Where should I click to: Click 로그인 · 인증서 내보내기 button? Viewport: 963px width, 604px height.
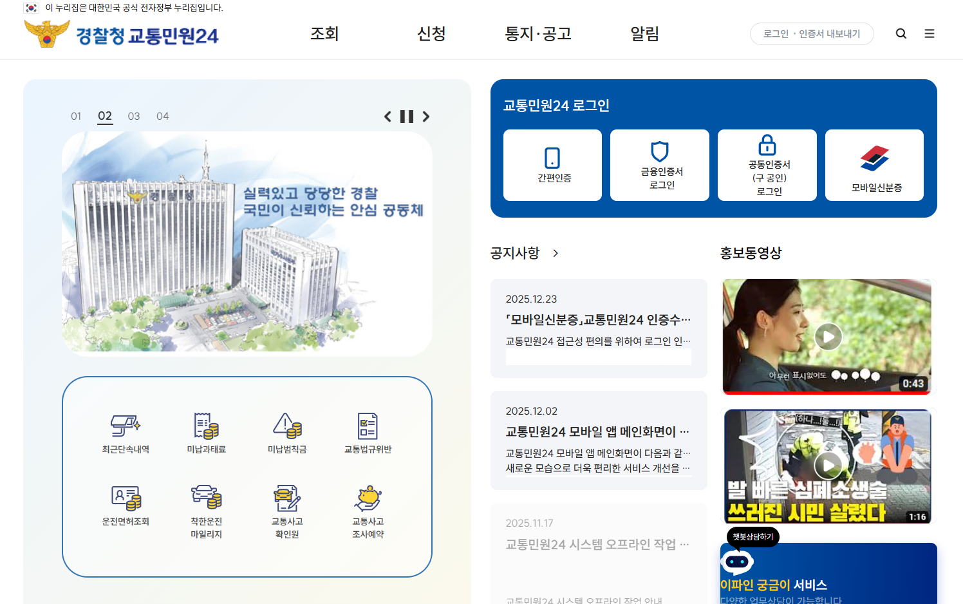click(x=812, y=33)
